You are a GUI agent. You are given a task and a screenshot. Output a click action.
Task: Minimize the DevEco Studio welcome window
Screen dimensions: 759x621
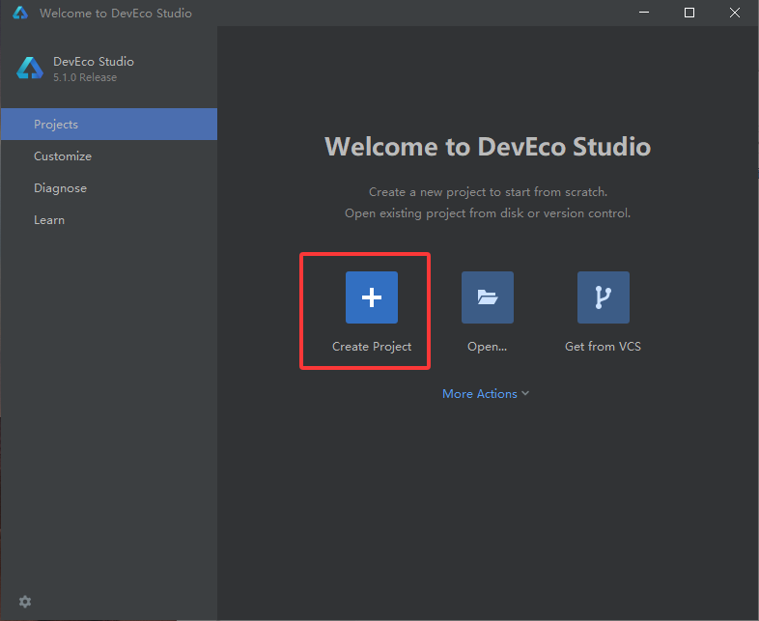pyautogui.click(x=644, y=13)
